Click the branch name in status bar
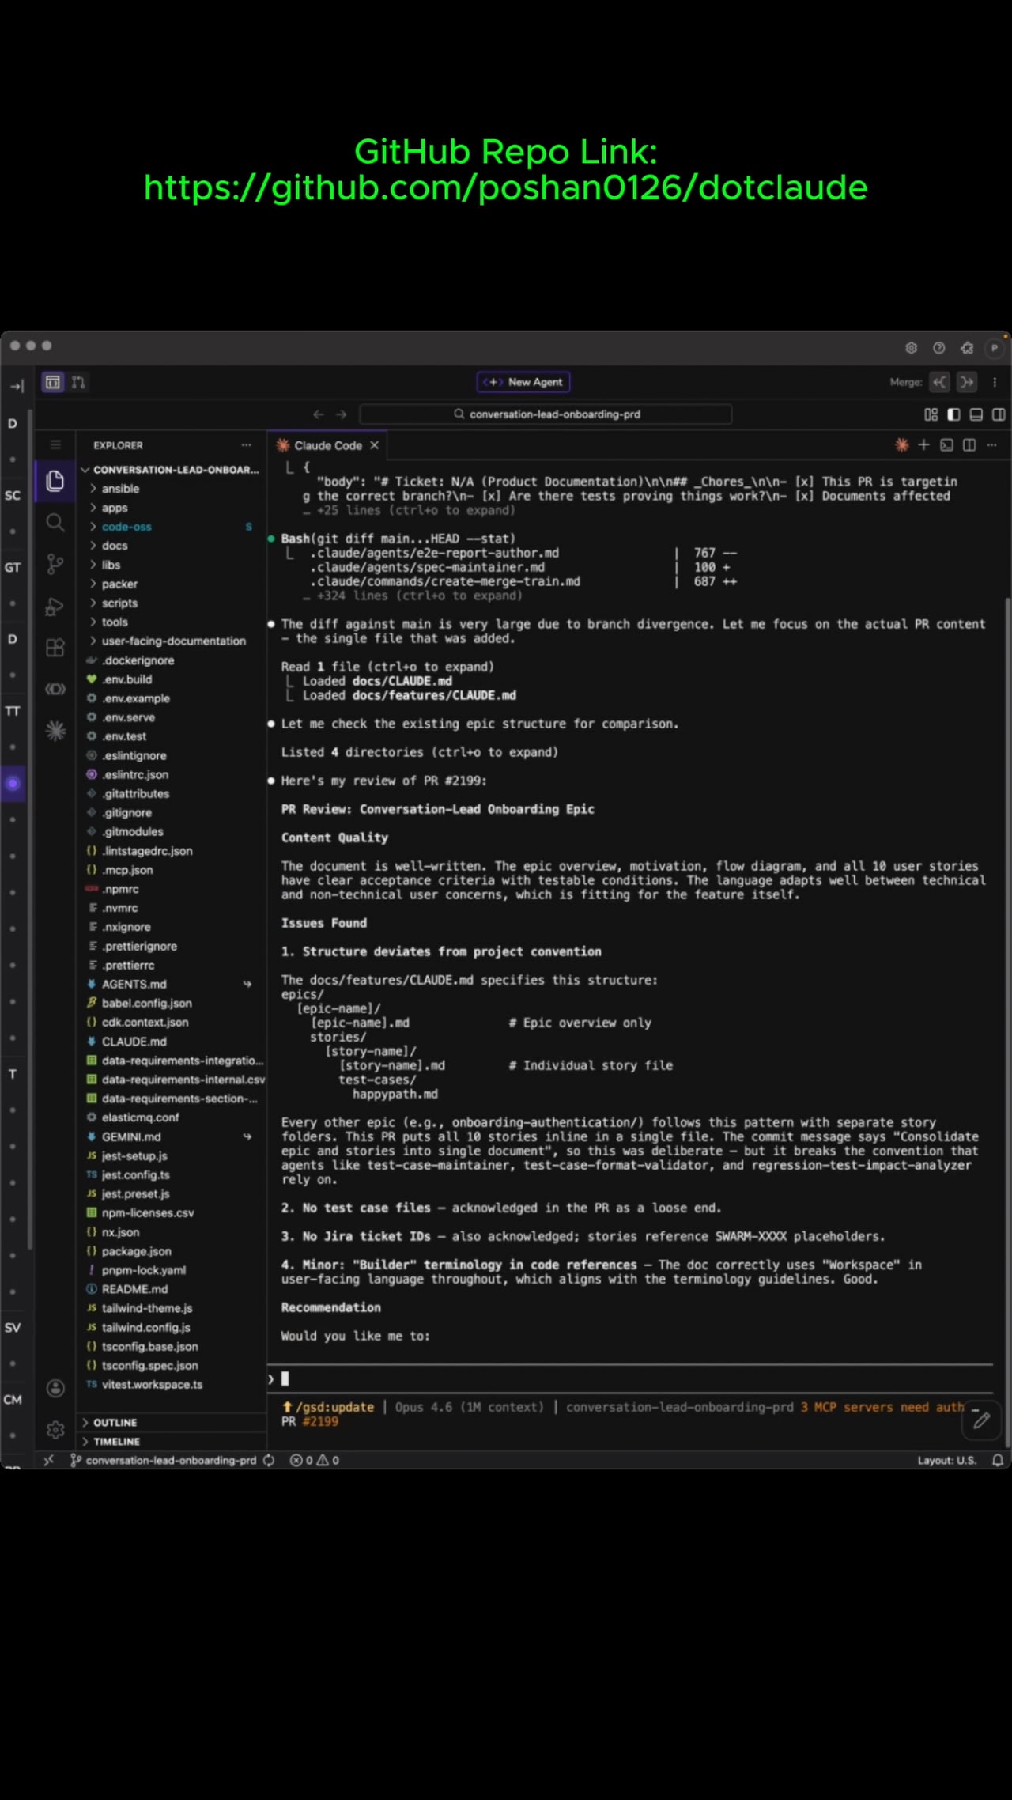Screen dimensions: 1012x1800 164,1460
